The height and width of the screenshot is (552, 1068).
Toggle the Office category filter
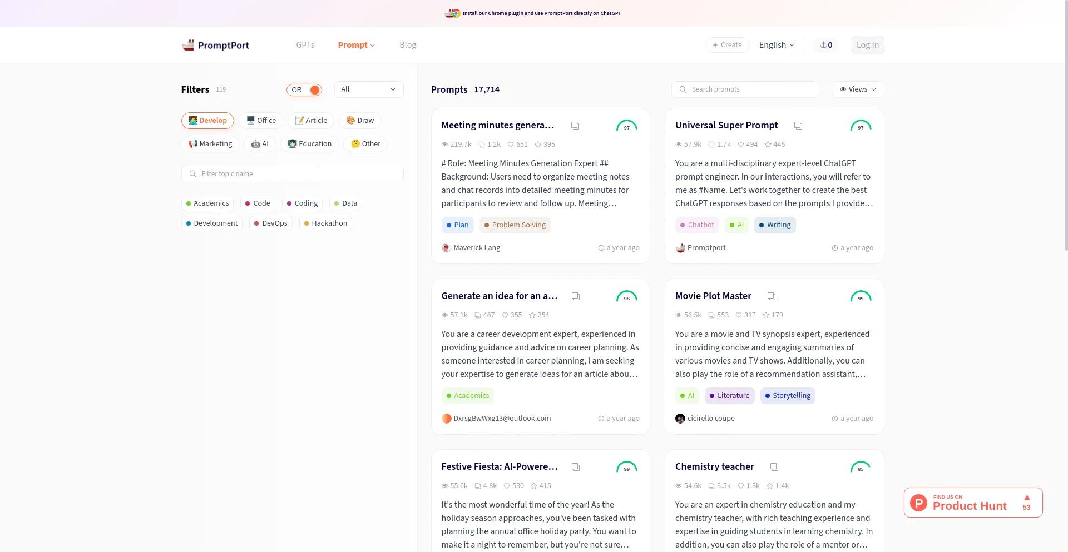261,121
